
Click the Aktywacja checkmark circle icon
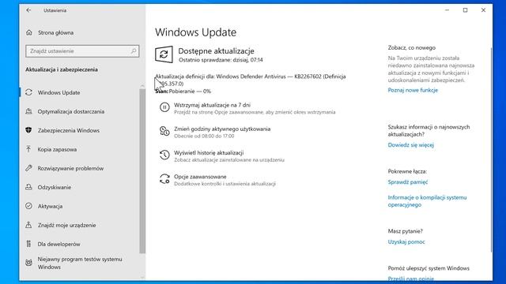(28, 206)
